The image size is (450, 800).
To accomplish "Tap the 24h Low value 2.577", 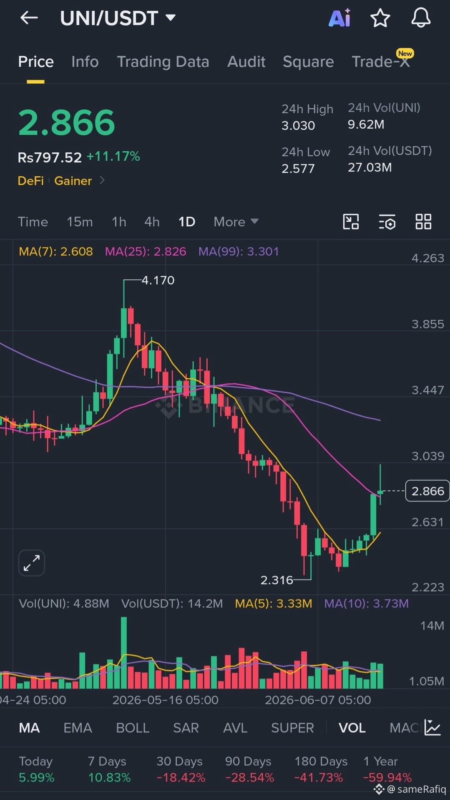I will point(298,169).
